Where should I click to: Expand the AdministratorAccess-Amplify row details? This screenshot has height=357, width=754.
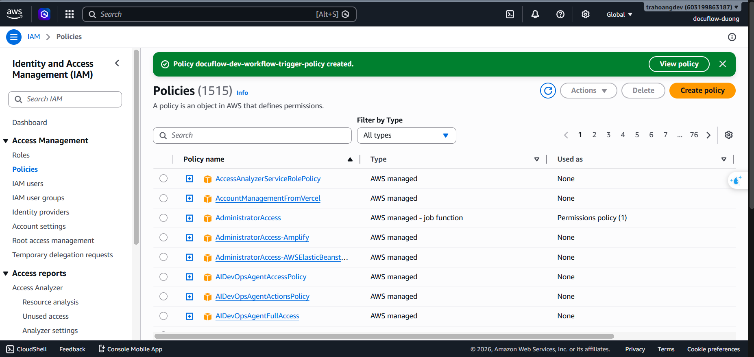(190, 237)
